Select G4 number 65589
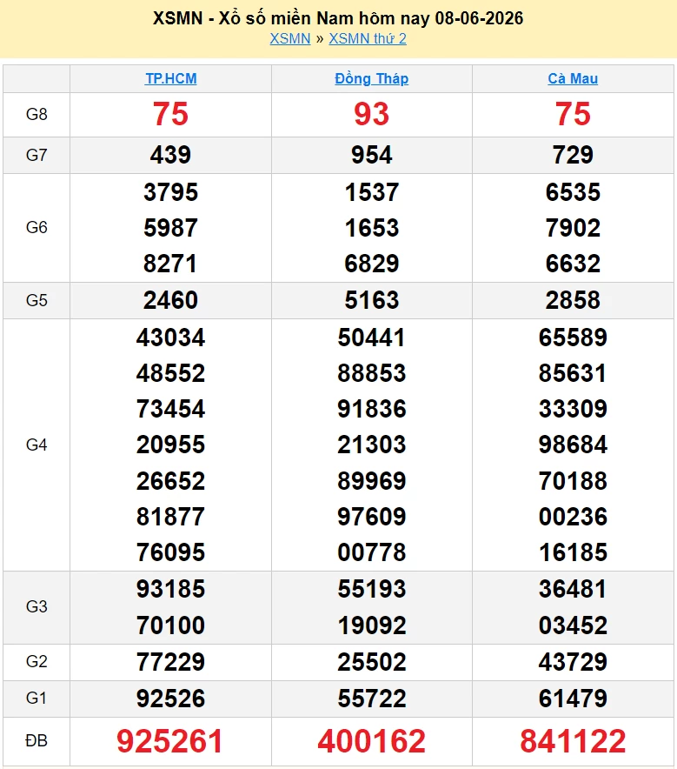 (x=573, y=338)
